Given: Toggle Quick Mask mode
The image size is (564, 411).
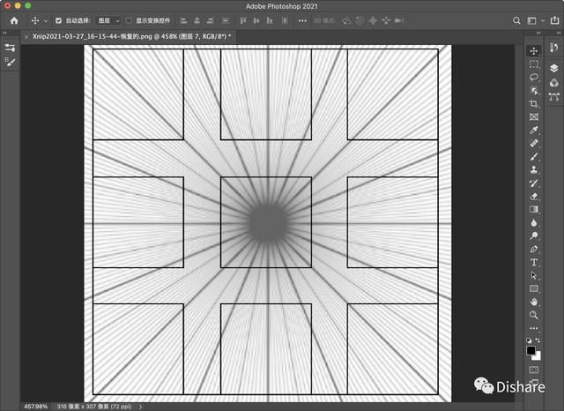Looking at the screenshot, I should [534, 370].
